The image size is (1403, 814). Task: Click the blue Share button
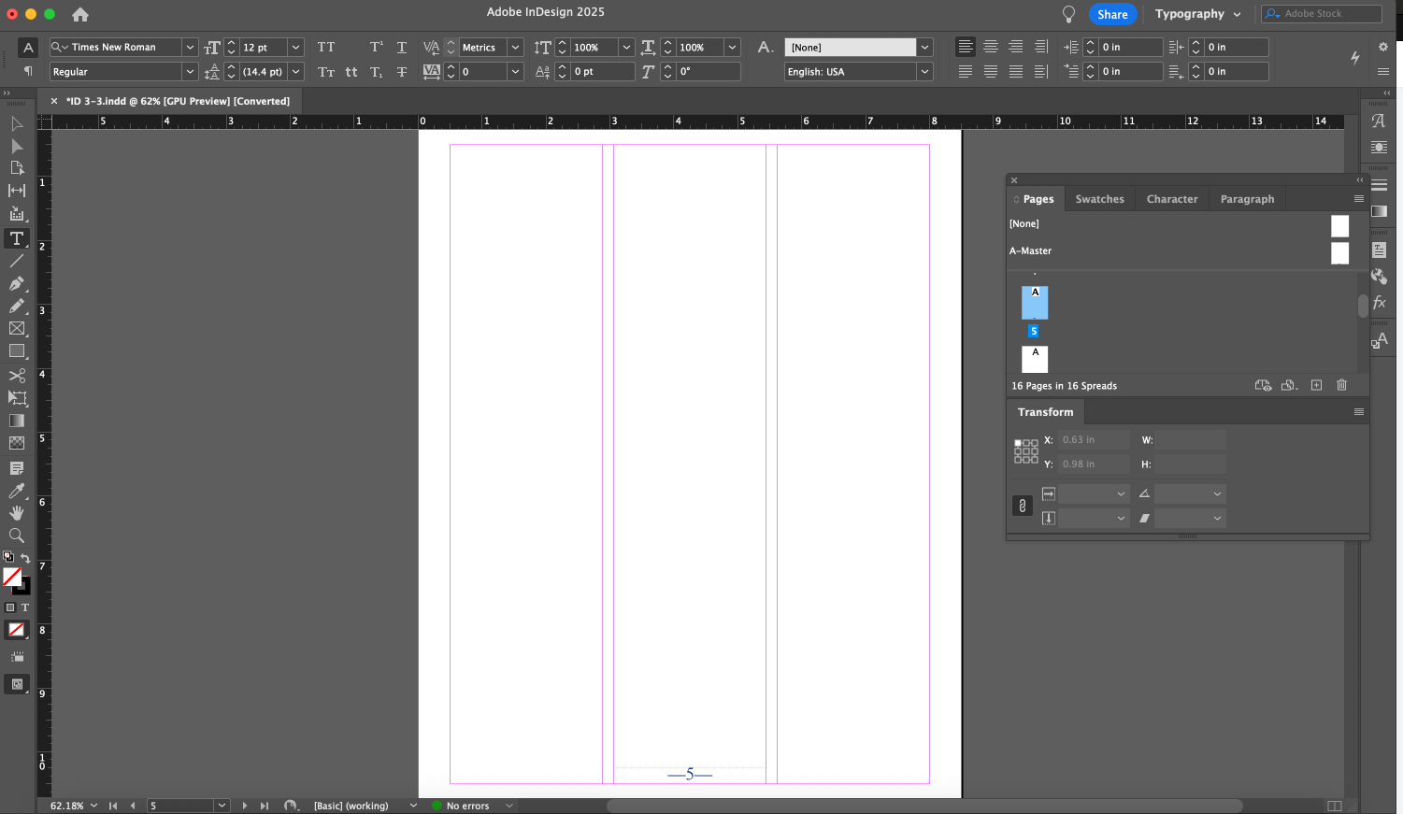click(1112, 14)
